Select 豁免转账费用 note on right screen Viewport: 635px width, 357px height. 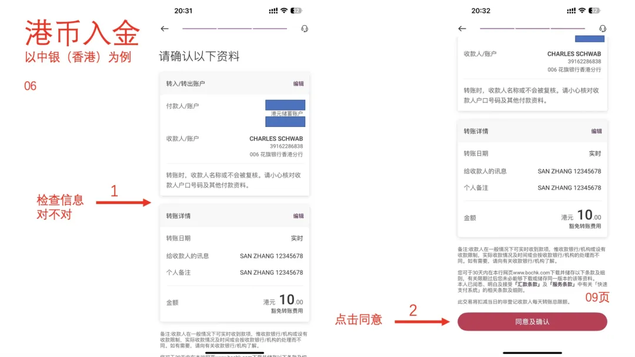585,226
